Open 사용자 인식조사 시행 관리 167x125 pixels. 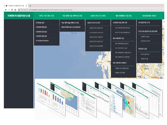click(x=96, y=37)
